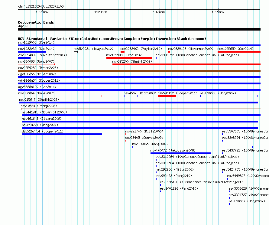
Task: Click the 4q28.3 band label
Action: [24, 26]
